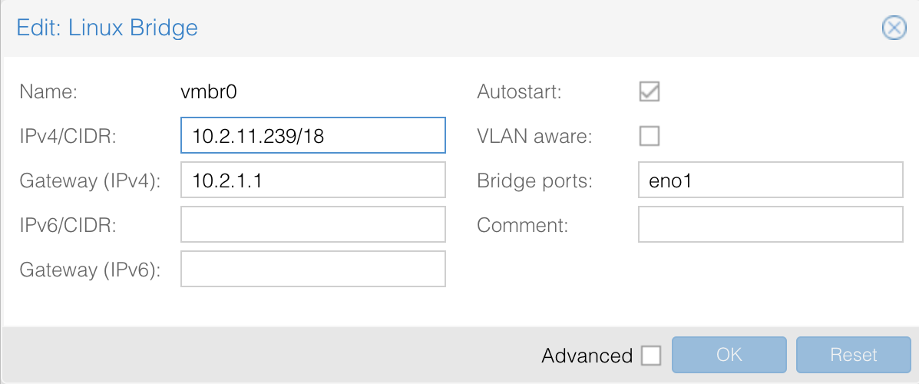Close the Edit Linux Bridge dialog

pyautogui.click(x=894, y=28)
